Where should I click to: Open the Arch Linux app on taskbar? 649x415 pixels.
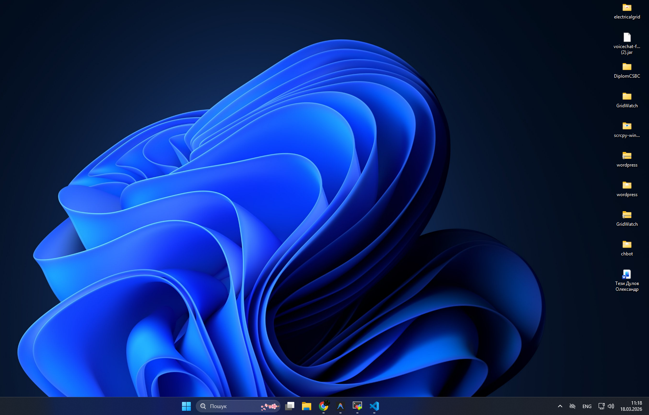(340, 406)
